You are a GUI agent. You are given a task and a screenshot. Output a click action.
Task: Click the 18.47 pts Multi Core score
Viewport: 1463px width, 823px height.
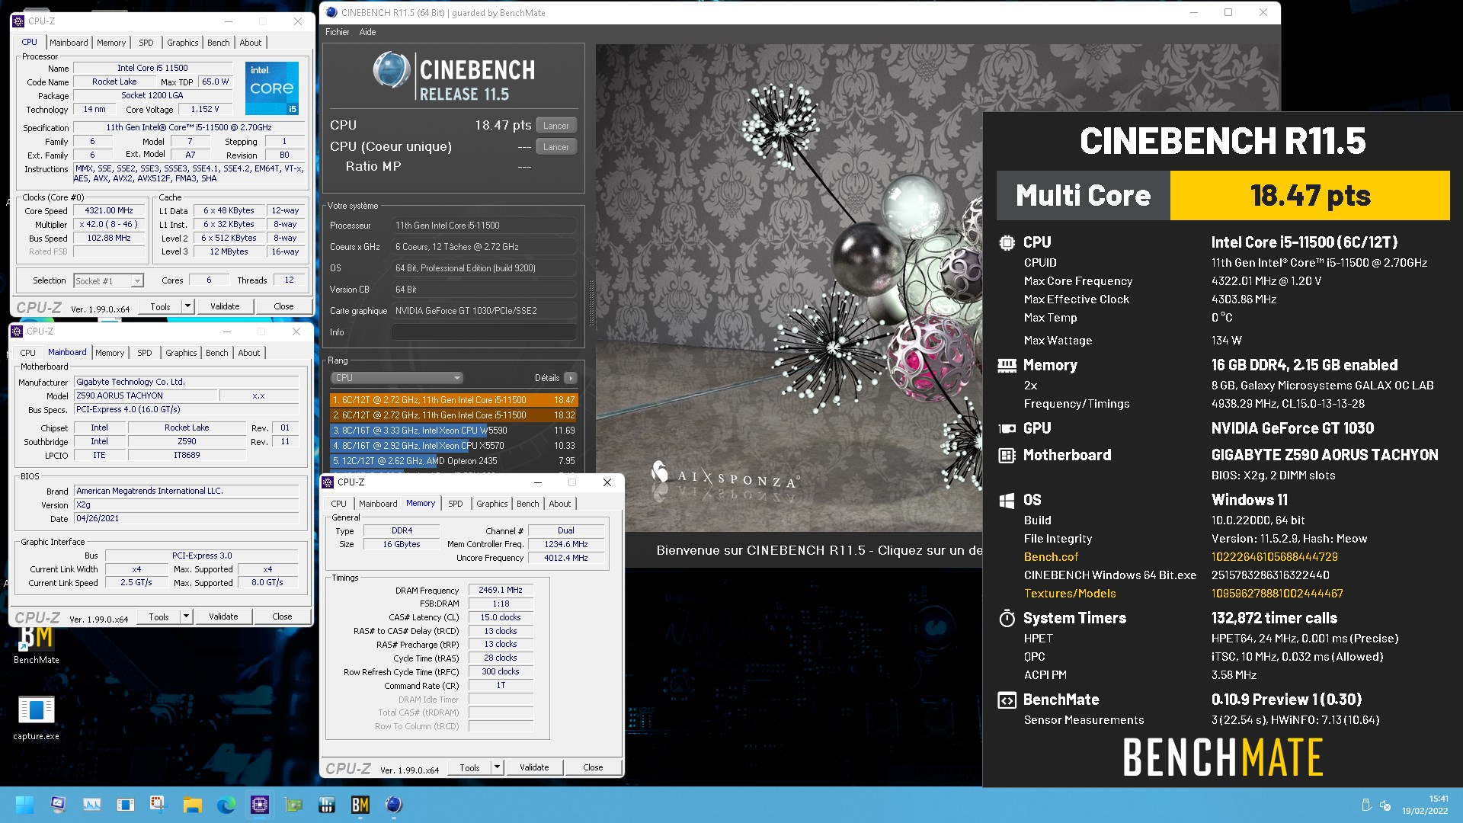(1310, 196)
